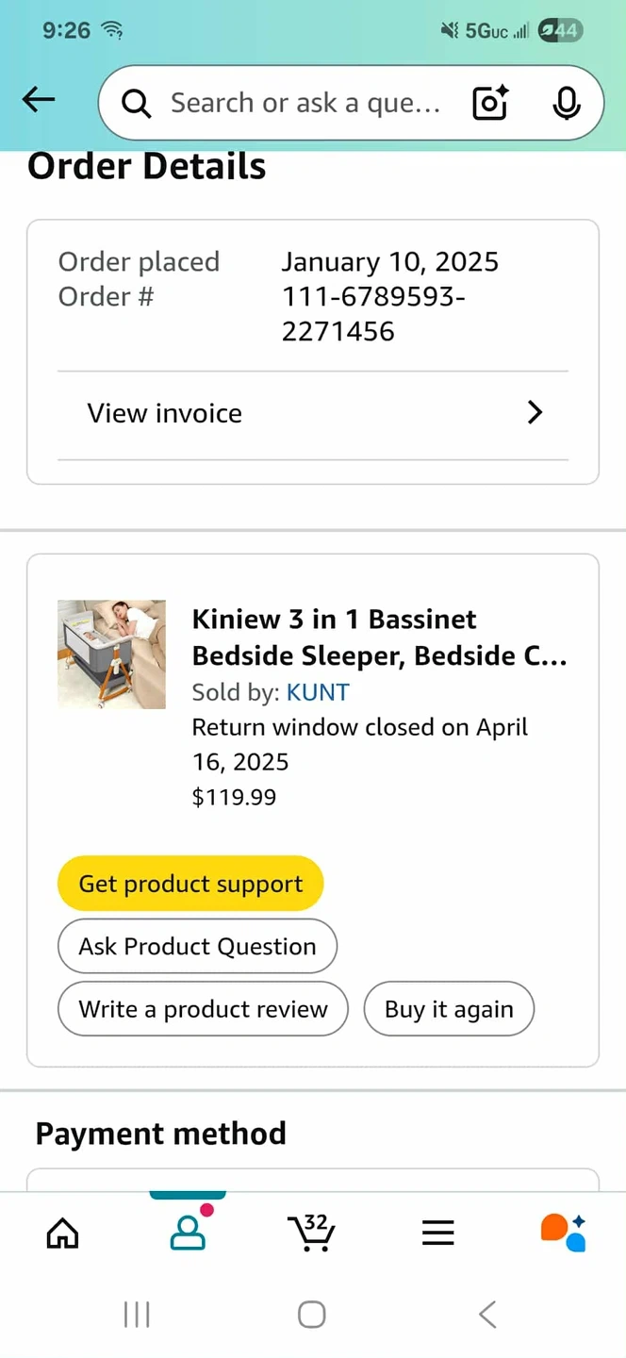Tap Android recent apps button
Viewport: 626px width, 1358px height.
(x=137, y=1314)
